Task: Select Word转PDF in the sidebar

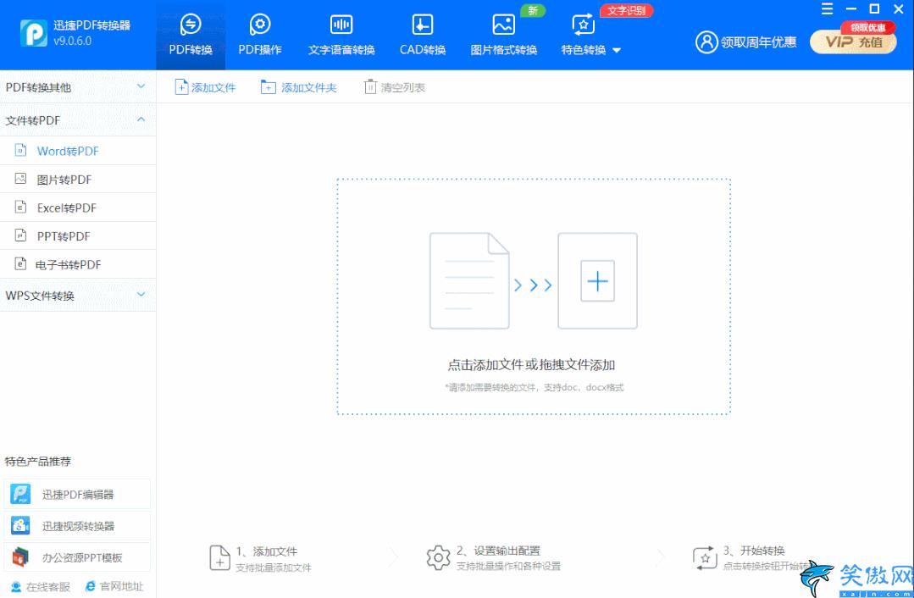Action: click(x=78, y=151)
